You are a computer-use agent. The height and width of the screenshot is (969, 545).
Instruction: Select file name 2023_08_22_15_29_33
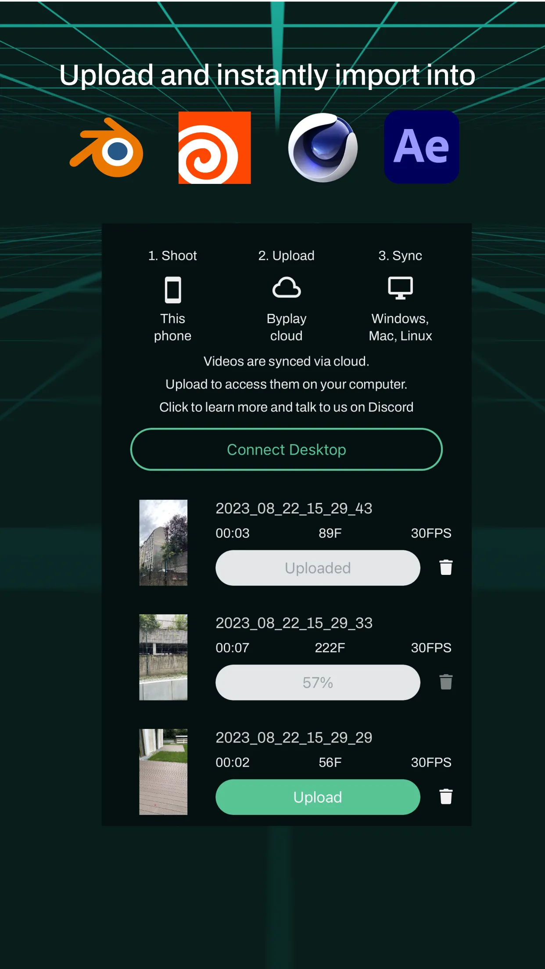click(294, 623)
